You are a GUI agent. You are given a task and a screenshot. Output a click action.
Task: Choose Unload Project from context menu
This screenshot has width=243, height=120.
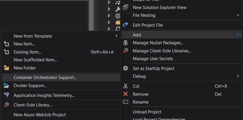(147, 112)
